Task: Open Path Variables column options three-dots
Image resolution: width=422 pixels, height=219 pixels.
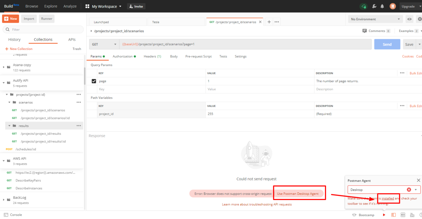Action: point(402,106)
